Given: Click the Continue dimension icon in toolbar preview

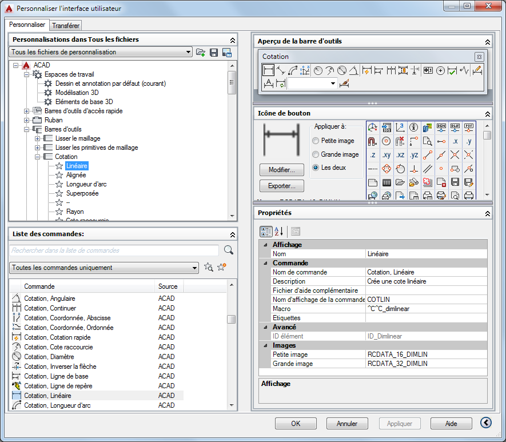Looking at the screenshot, I should point(391,70).
